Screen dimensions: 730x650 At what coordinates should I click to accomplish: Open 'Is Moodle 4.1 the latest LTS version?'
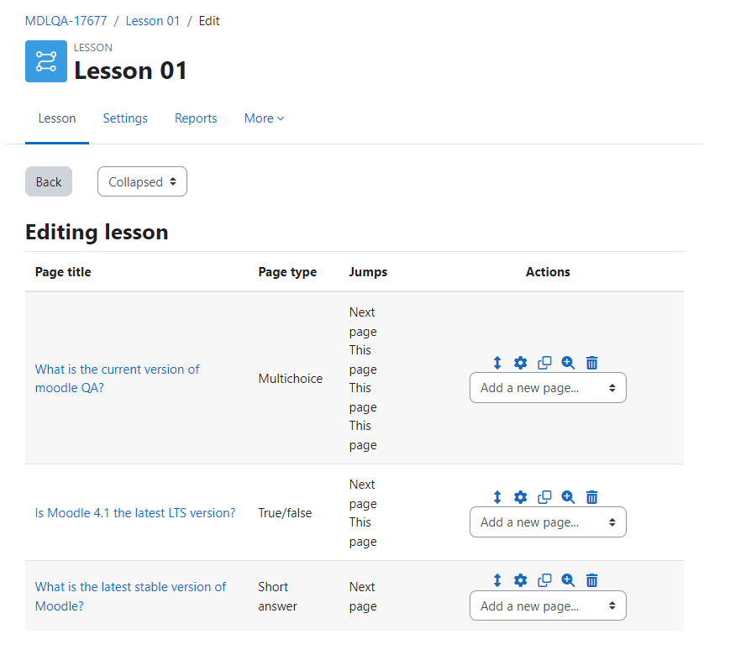tap(135, 513)
